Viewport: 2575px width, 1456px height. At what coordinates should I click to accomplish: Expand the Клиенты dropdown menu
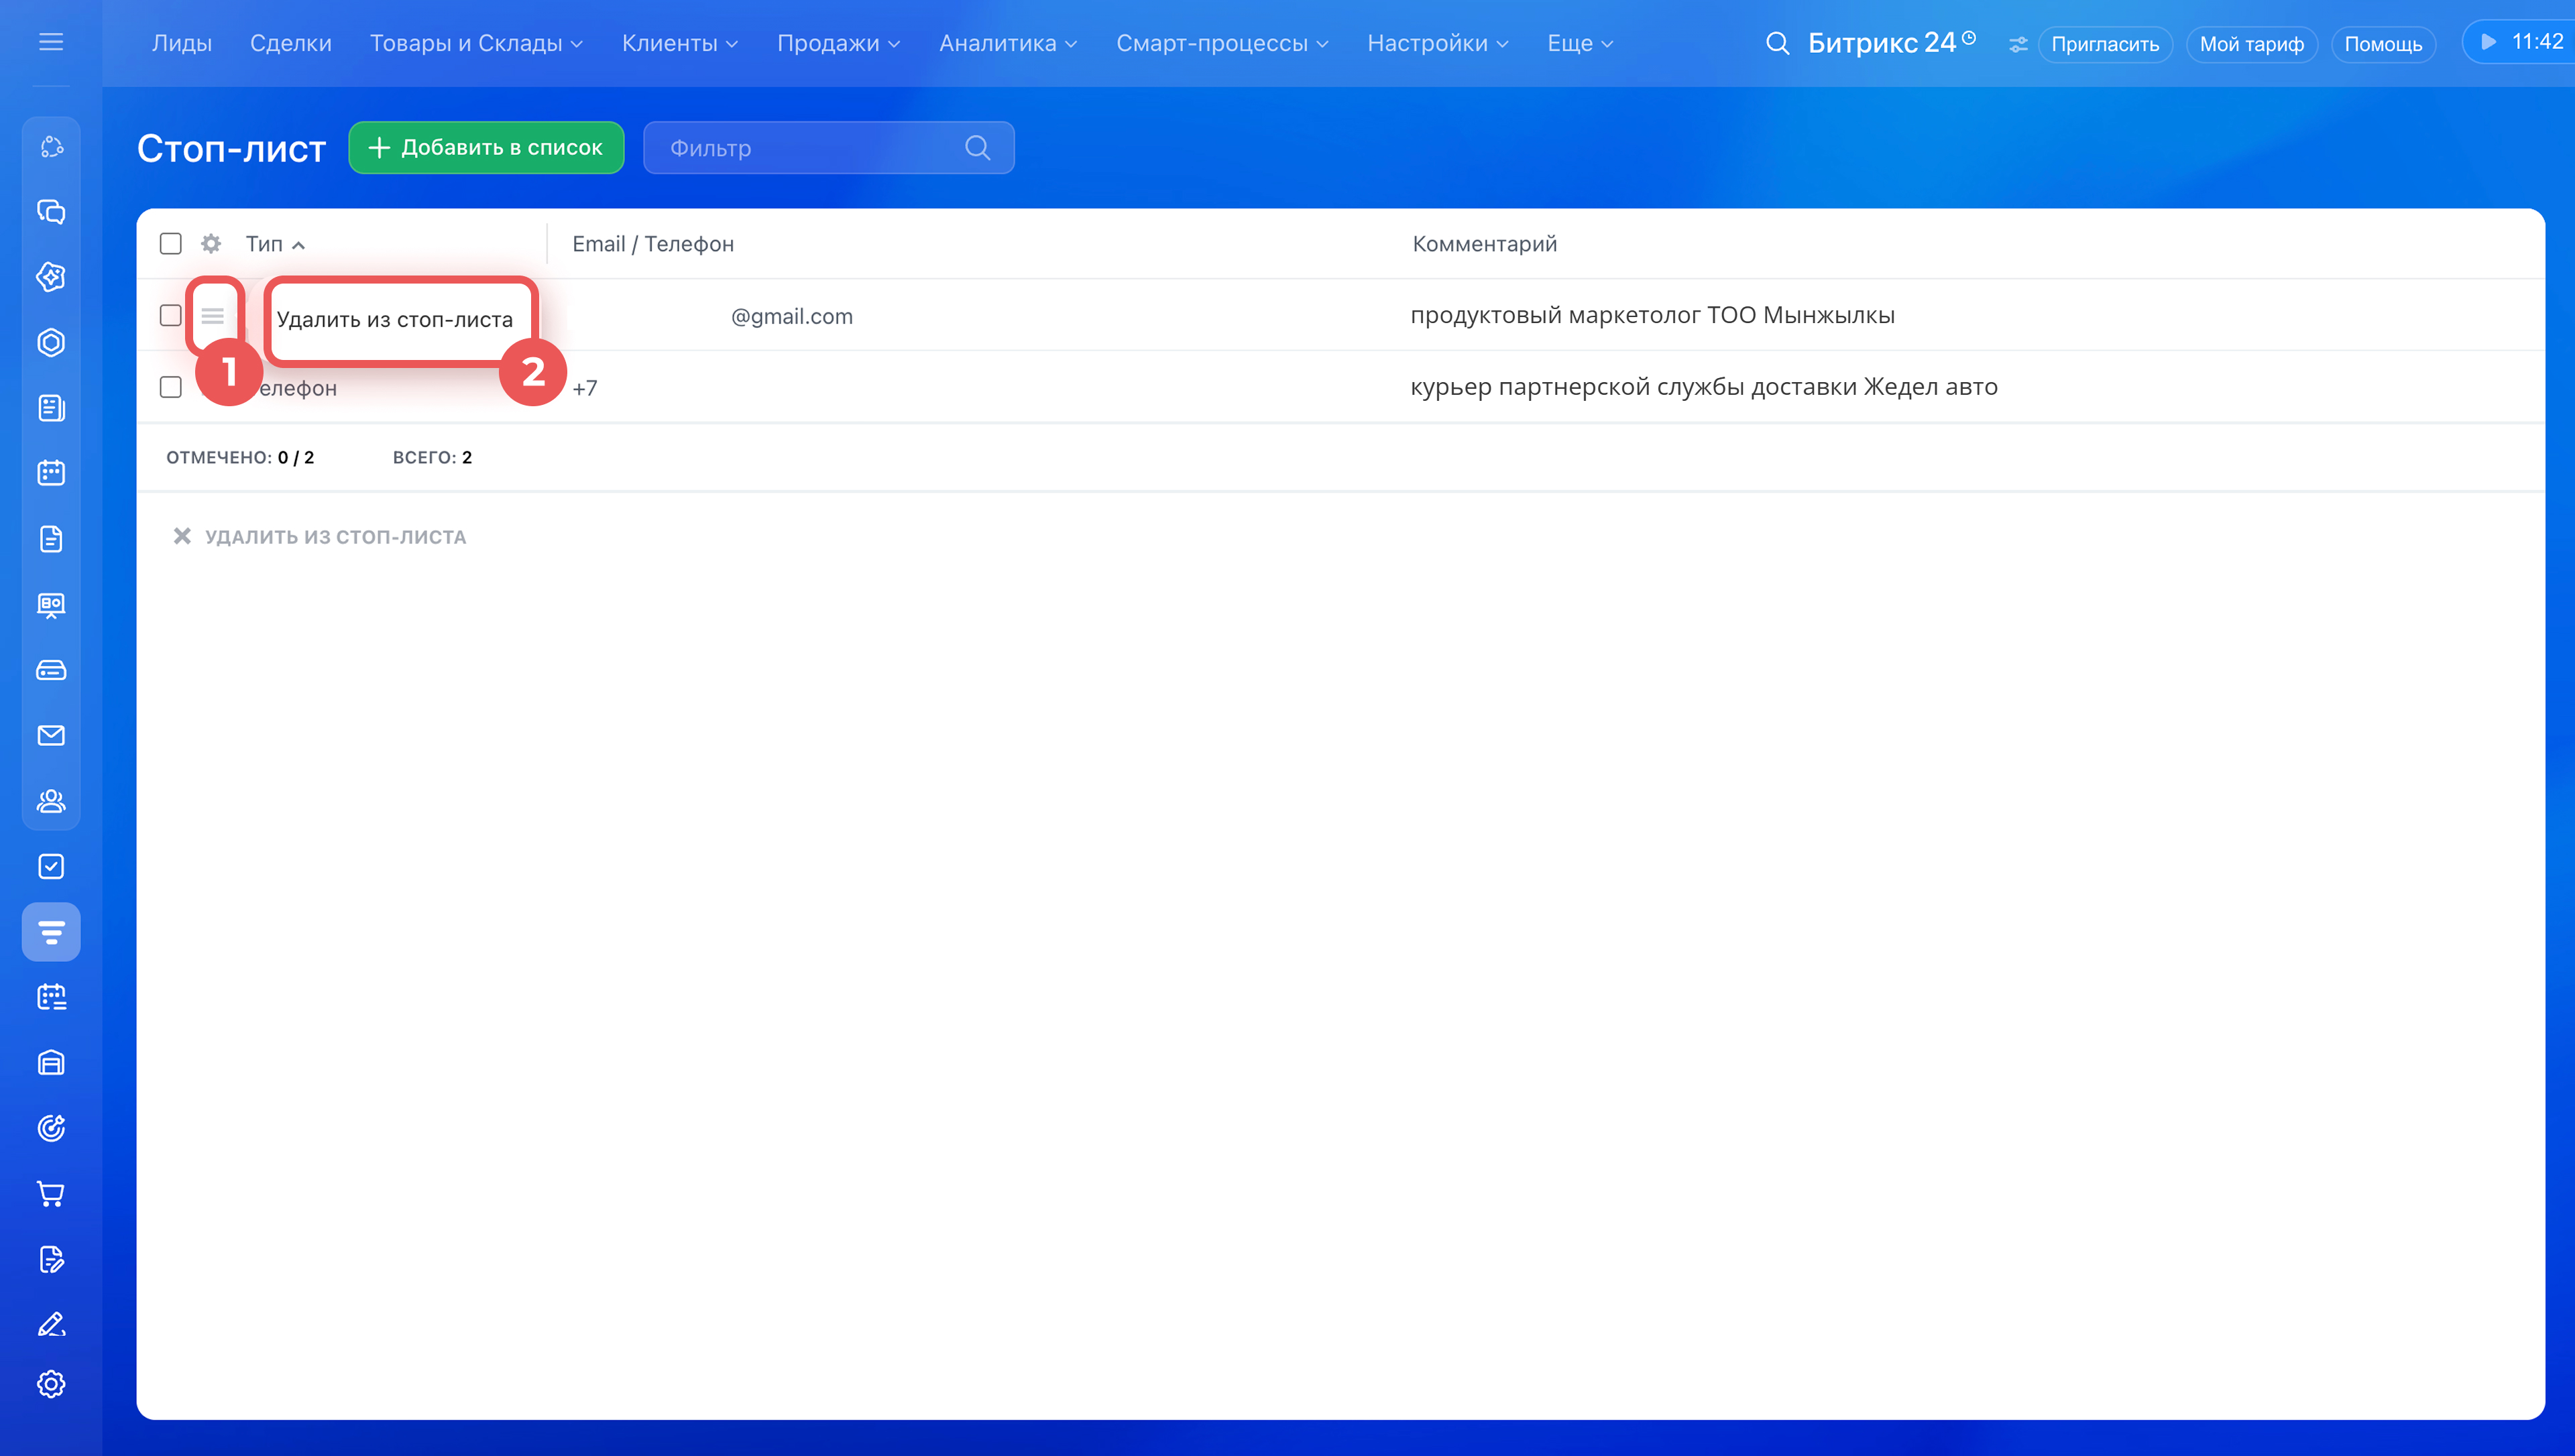tap(680, 43)
